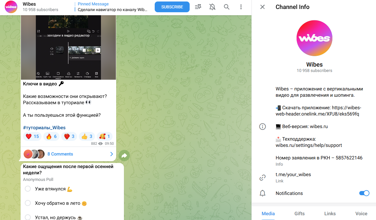Add fire reaction with 6 count
Image resolution: width=376 pixels, height=220 pixels.
[x=51, y=136]
